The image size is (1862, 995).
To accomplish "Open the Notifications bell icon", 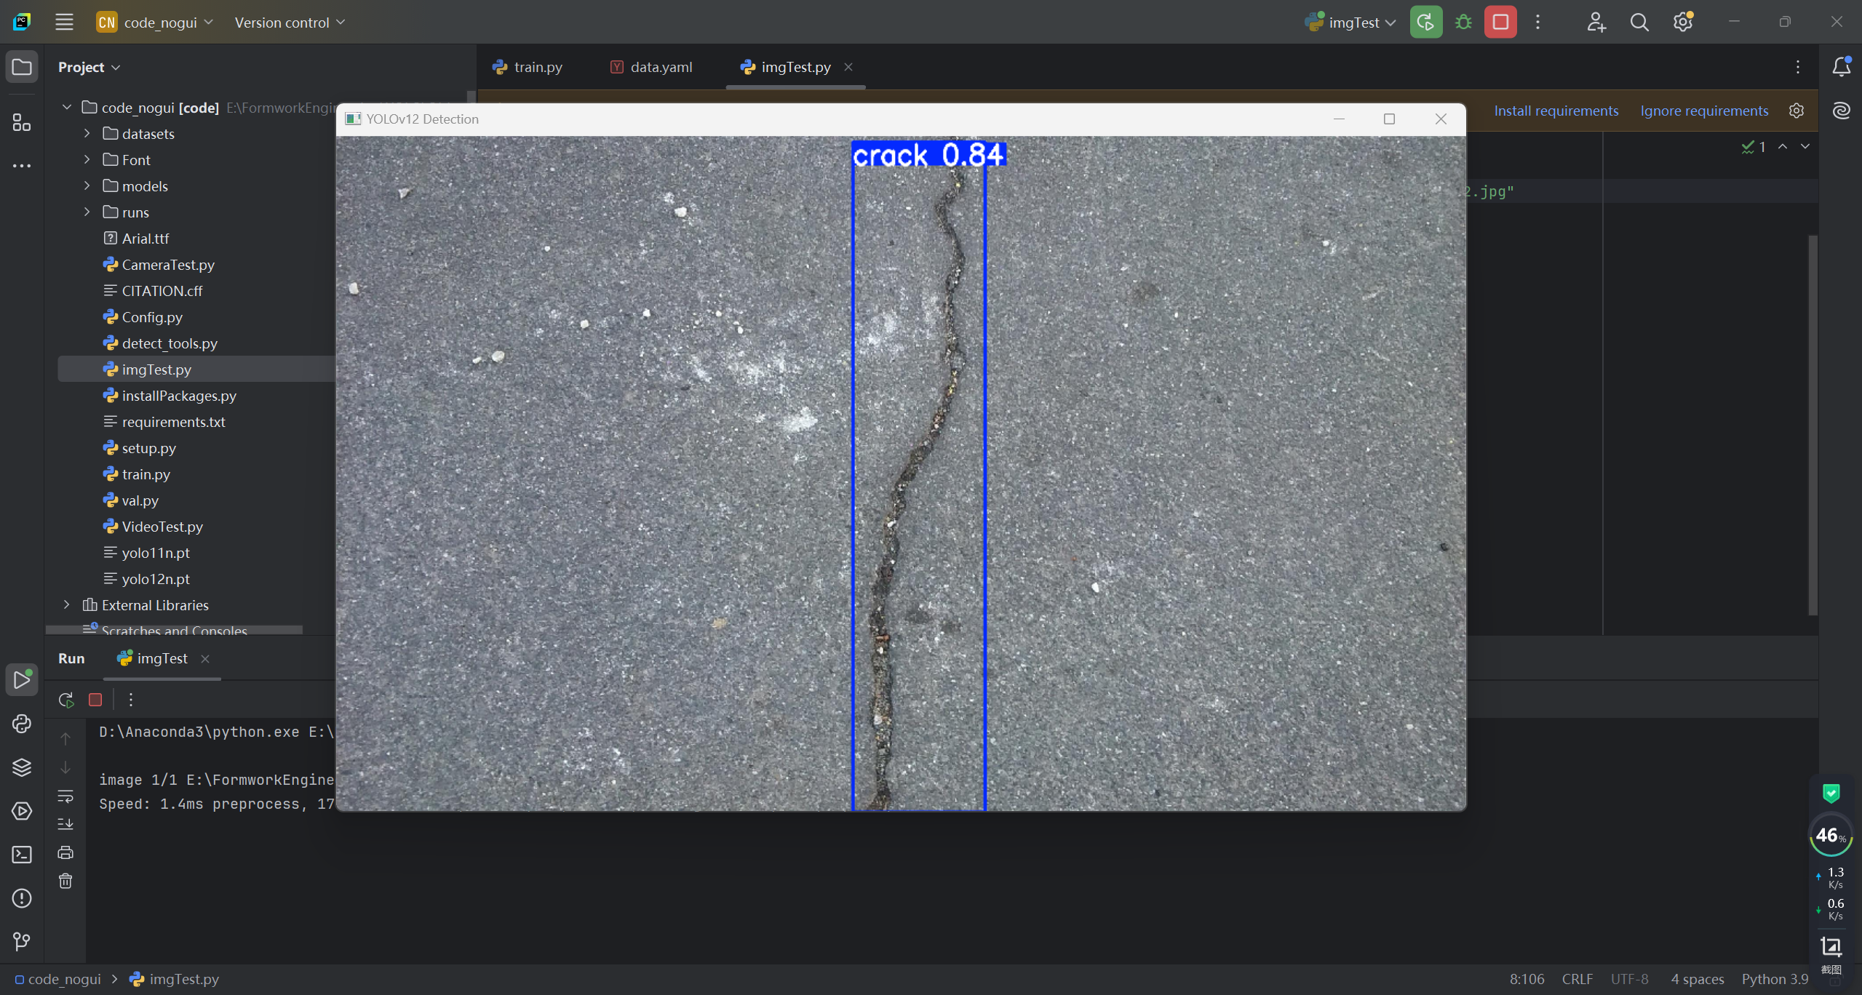I will pyautogui.click(x=1841, y=67).
